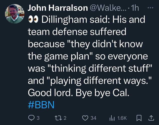Image resolution: width=159 pixels, height=125 pixels.
Task: Click the like count number 34
Action: [93, 118]
